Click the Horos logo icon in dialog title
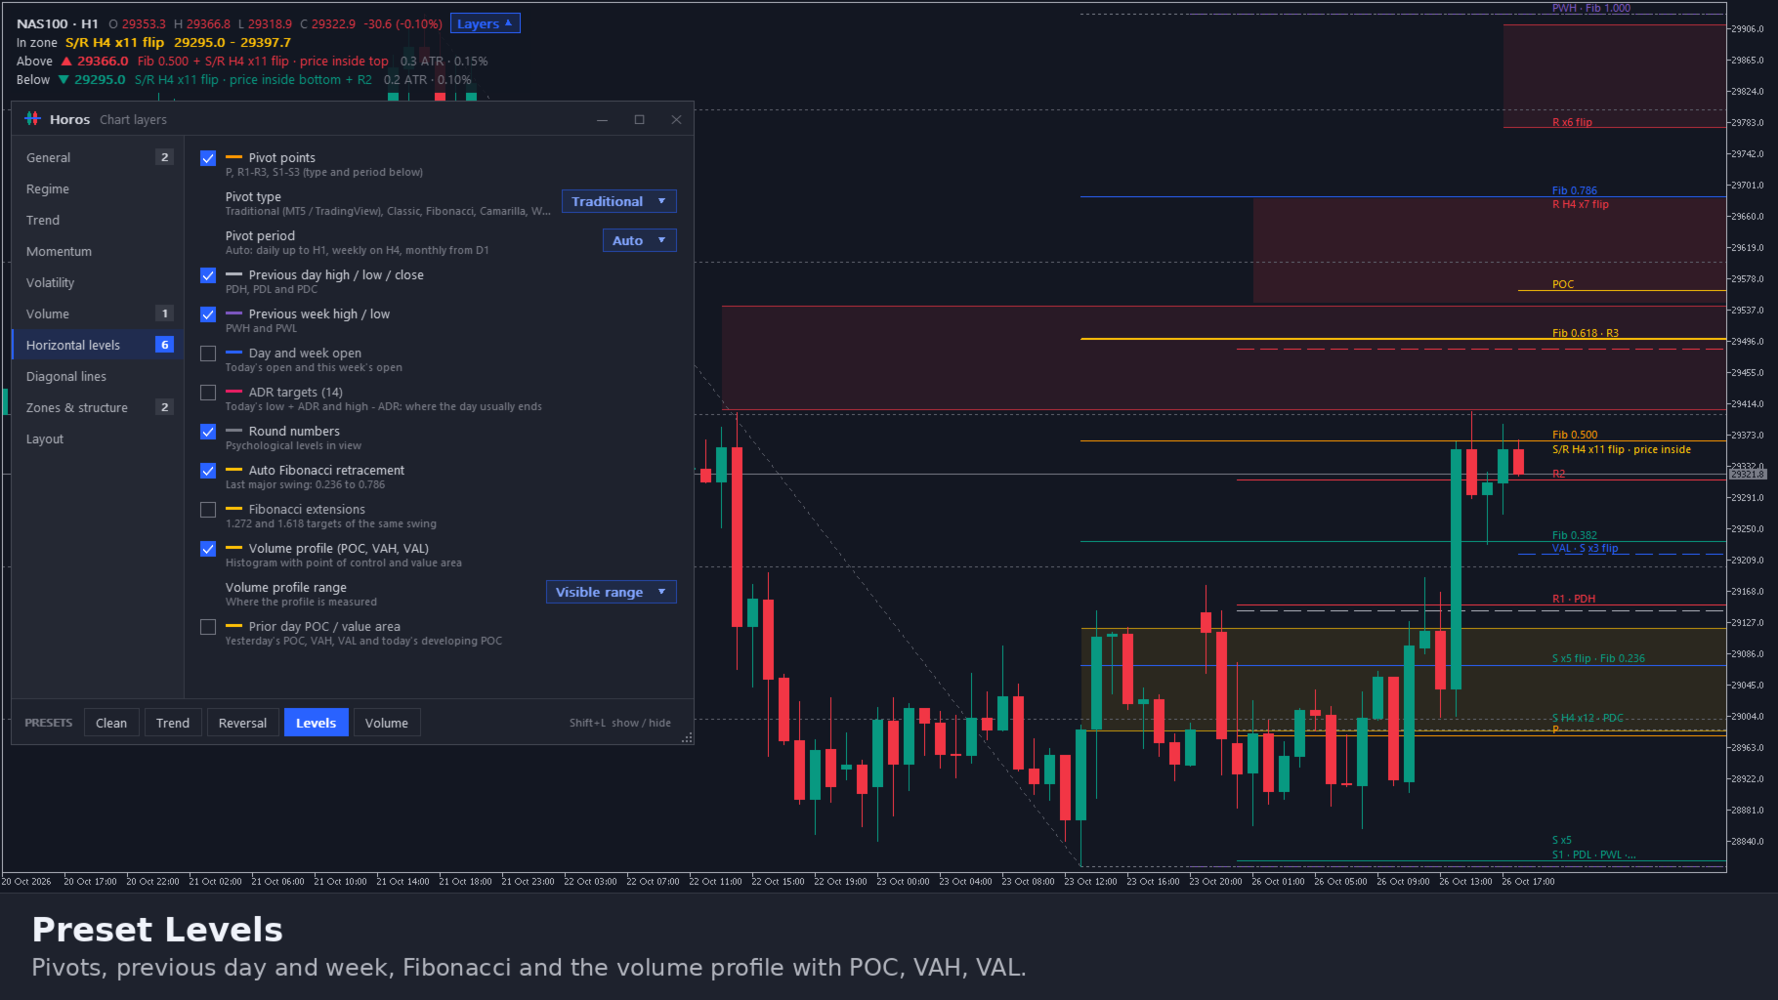 (32, 118)
